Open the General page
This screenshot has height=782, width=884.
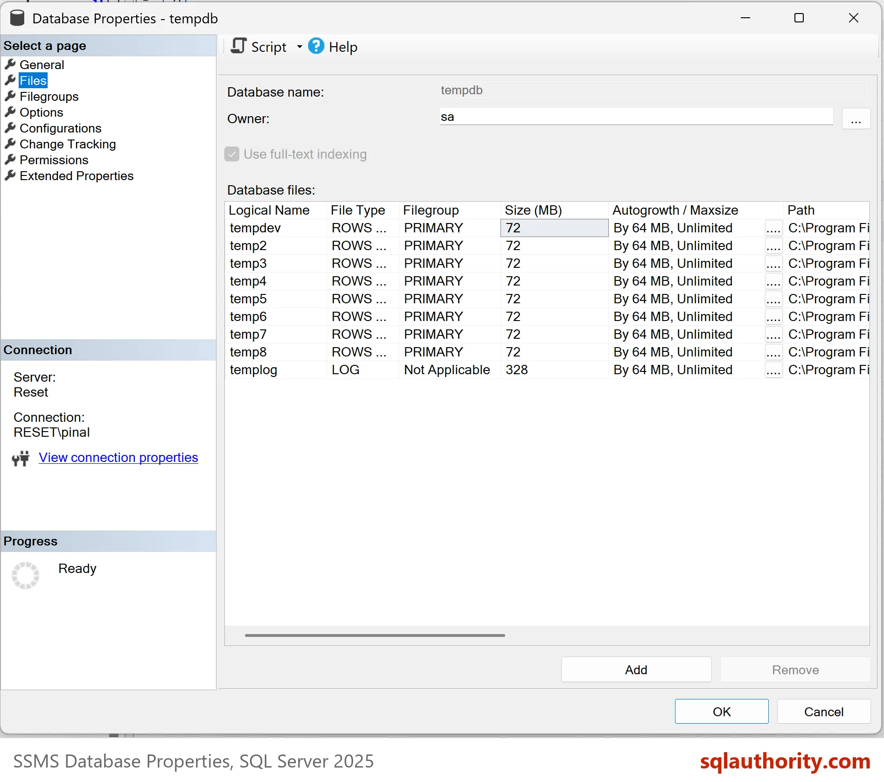(42, 65)
